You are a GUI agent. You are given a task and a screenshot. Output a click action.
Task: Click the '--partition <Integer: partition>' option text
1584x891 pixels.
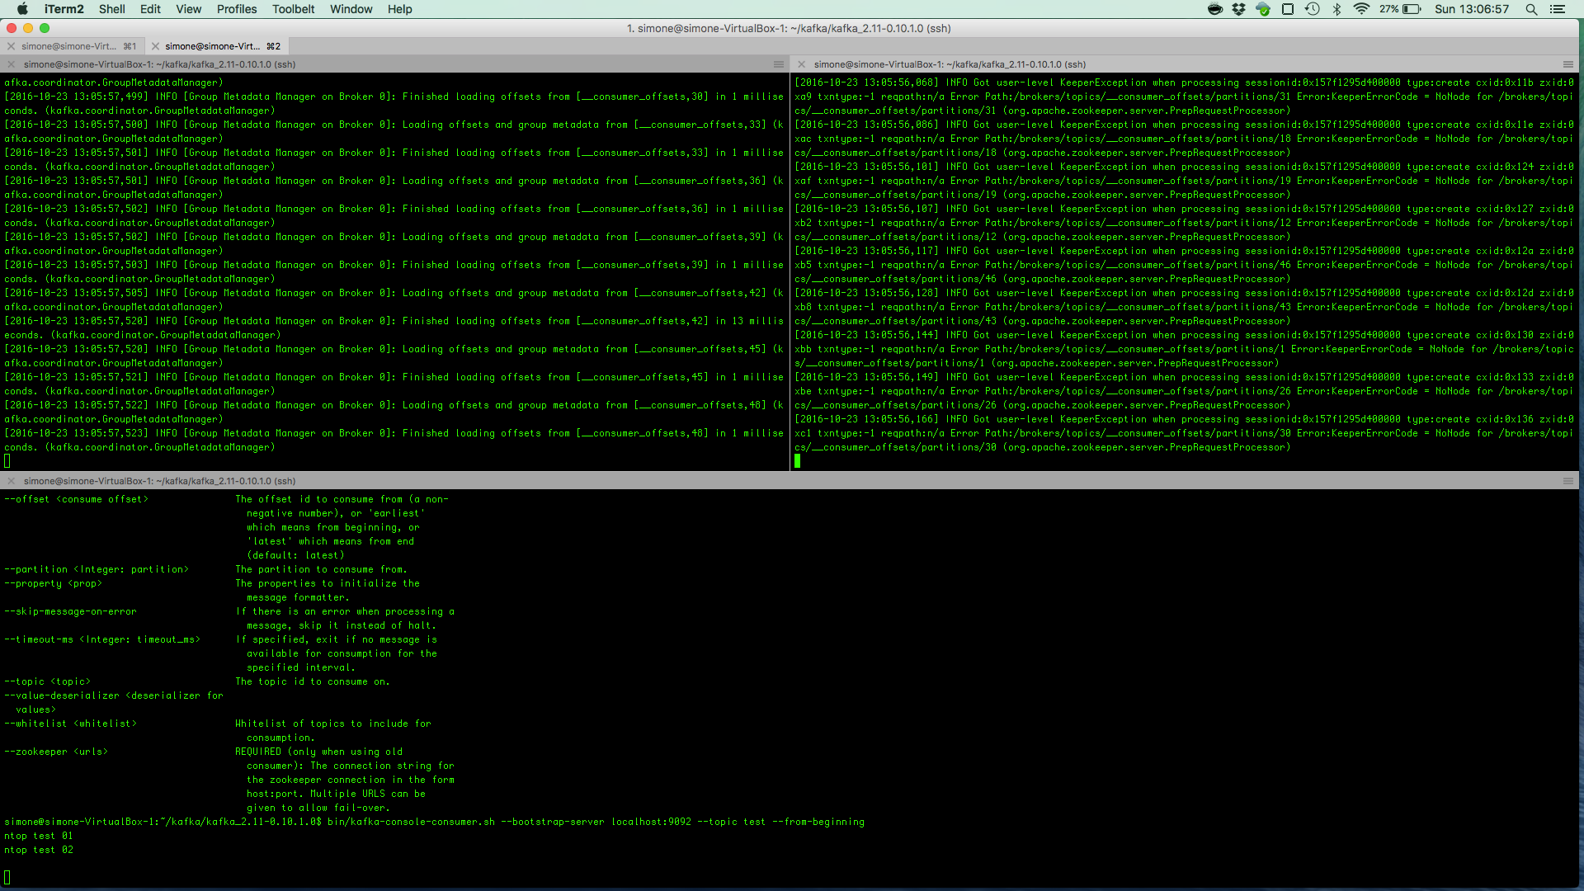coord(97,569)
